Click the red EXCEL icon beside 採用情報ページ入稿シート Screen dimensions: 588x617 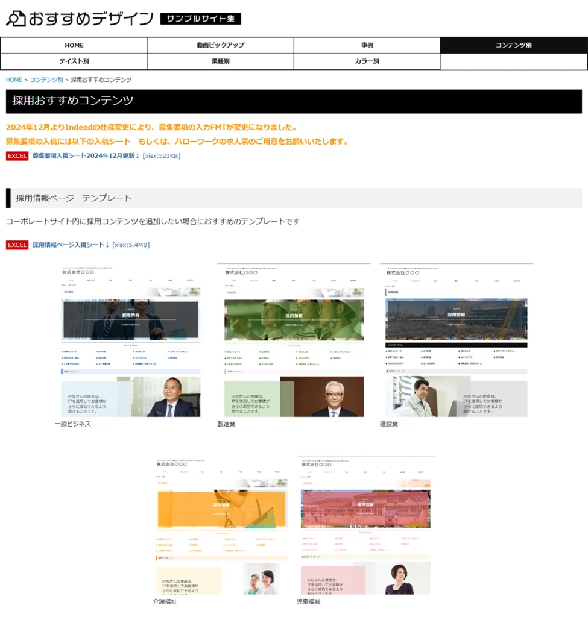pos(17,245)
